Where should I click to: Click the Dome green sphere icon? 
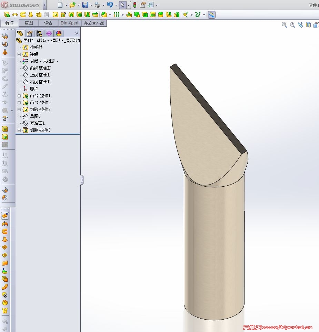pos(161,14)
